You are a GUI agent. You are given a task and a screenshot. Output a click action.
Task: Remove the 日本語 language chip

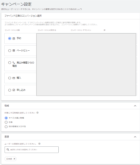click(15, 159)
